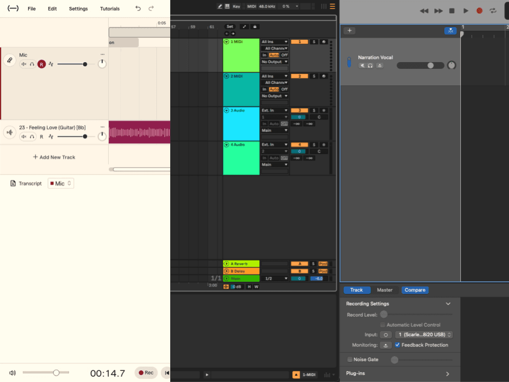Click the next locator arrow
509x382 pixels.
(x=233, y=33)
